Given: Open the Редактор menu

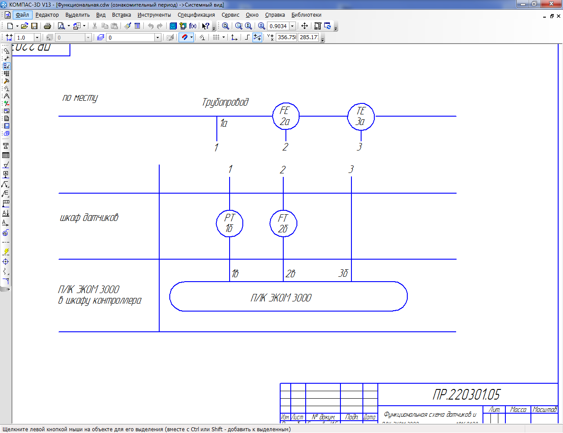Looking at the screenshot, I should [47, 15].
